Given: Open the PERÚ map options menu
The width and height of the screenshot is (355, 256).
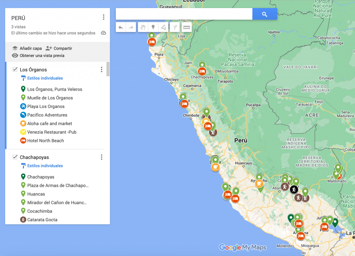Looking at the screenshot, I should click(x=103, y=17).
